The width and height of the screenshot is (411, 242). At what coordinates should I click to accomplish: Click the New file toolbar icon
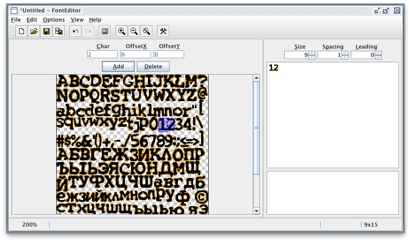point(22,31)
